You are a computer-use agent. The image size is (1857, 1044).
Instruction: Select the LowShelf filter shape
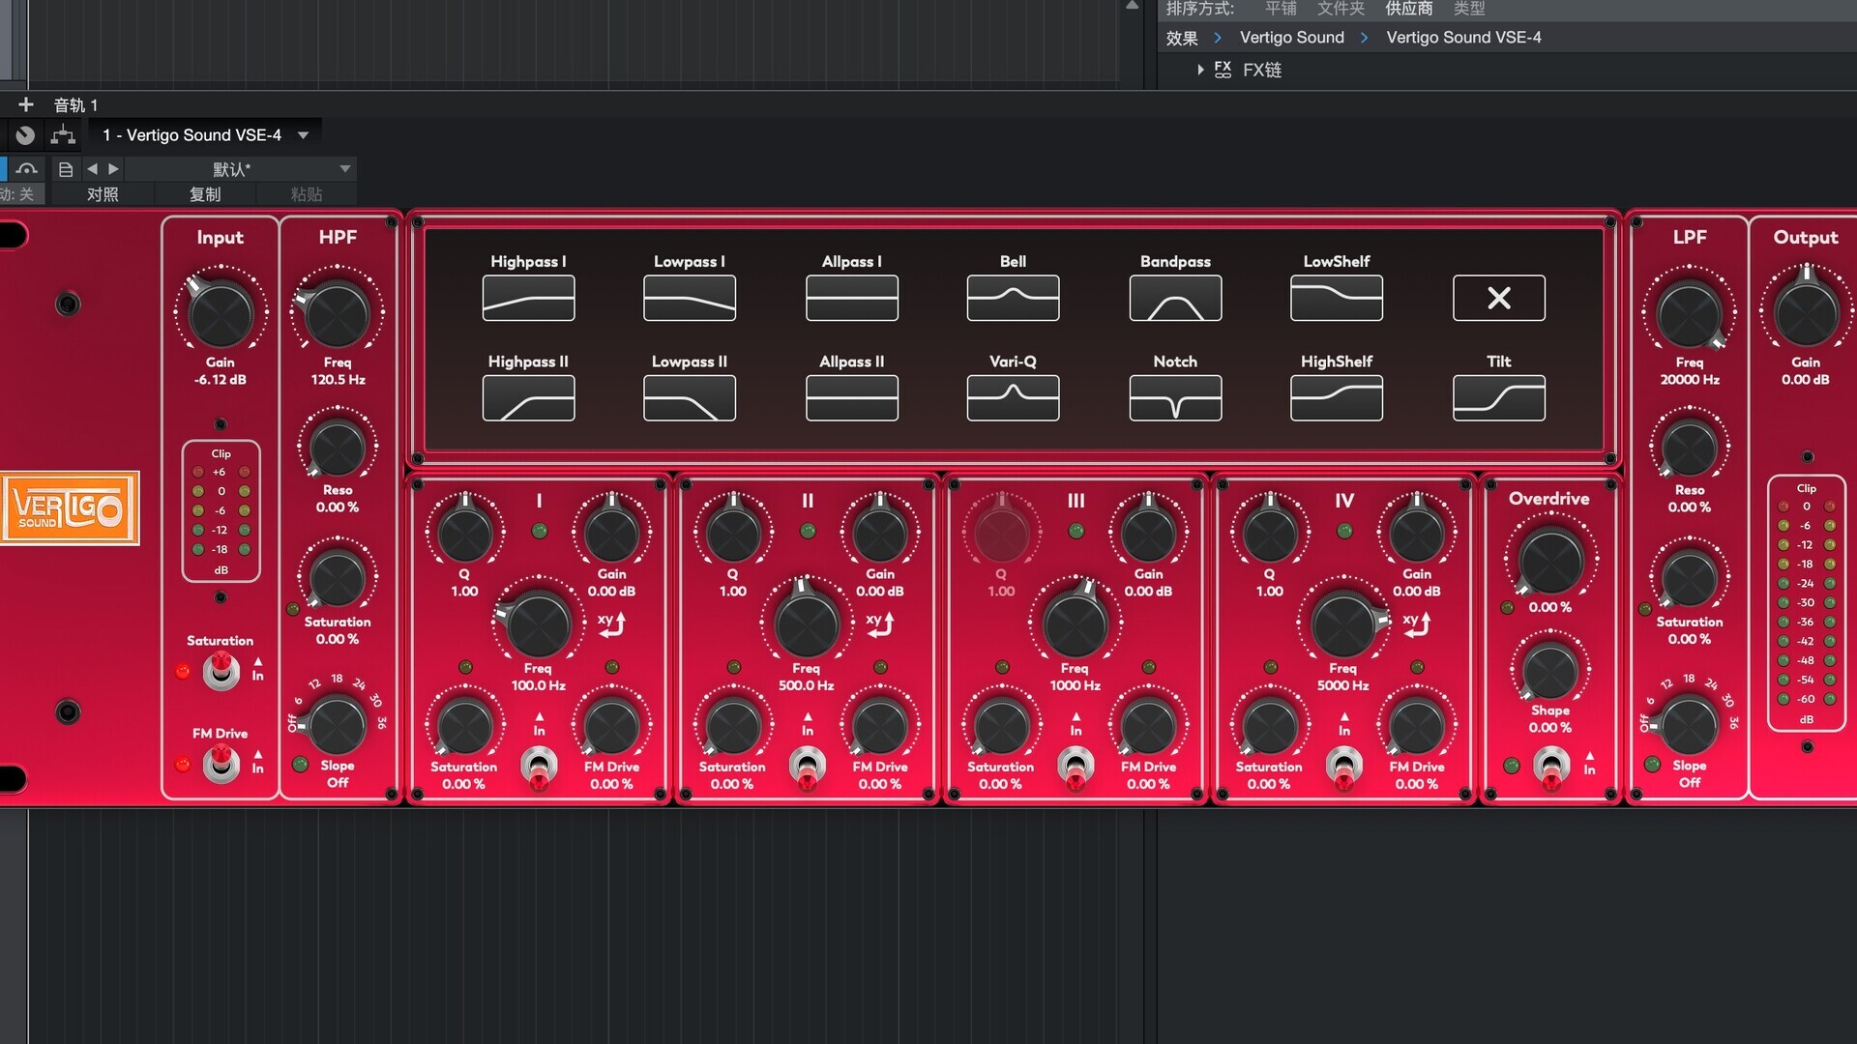point(1337,298)
